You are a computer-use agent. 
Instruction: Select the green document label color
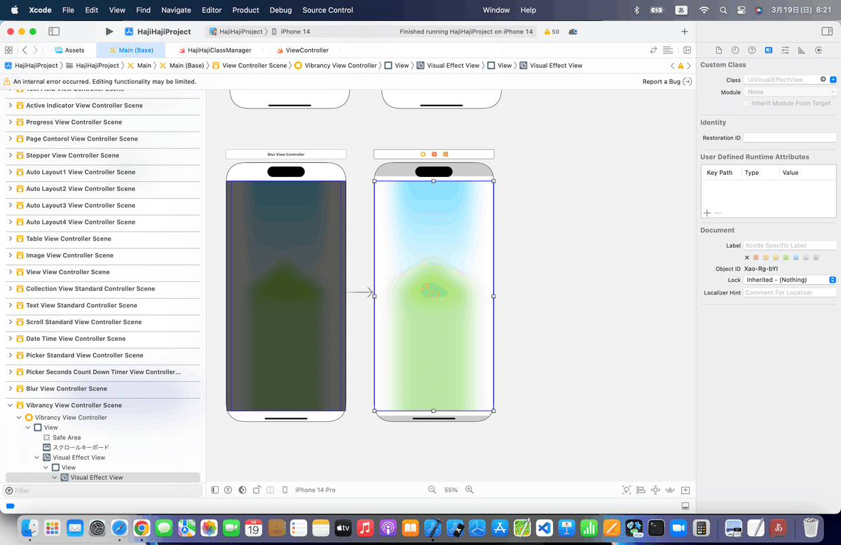786,257
